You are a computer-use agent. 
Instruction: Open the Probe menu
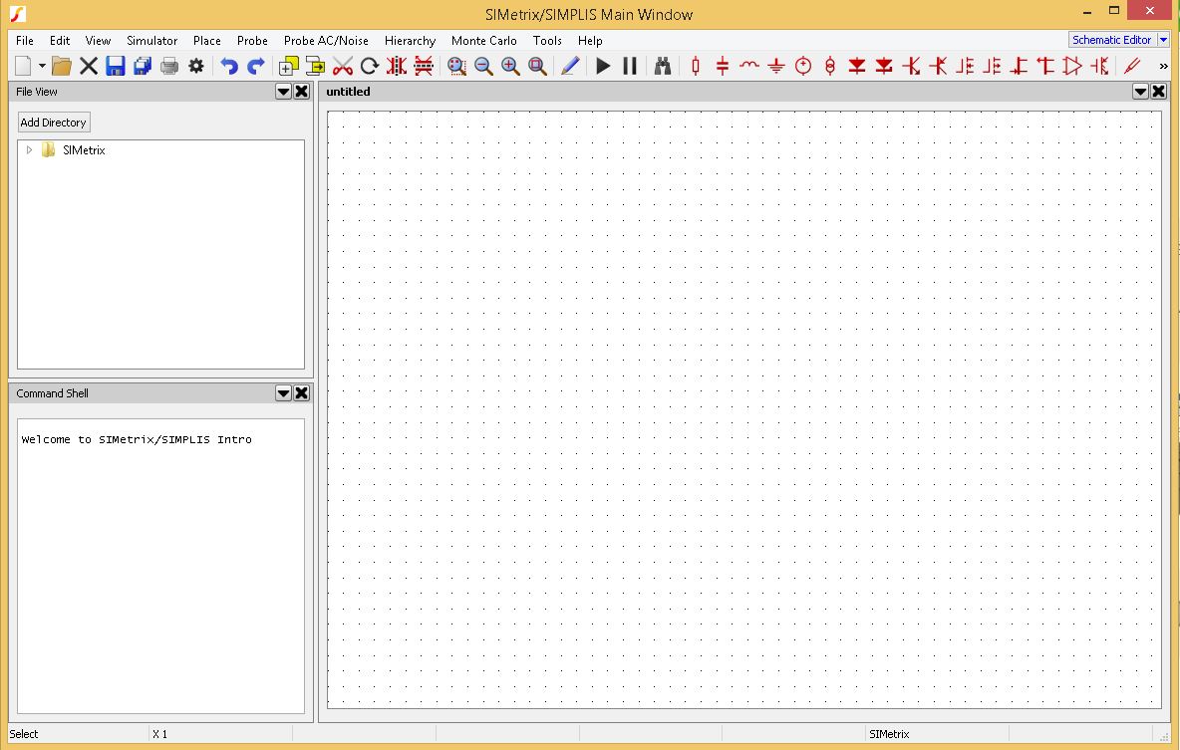(x=252, y=41)
